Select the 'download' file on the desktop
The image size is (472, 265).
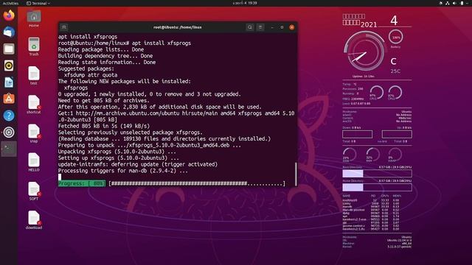34,220
